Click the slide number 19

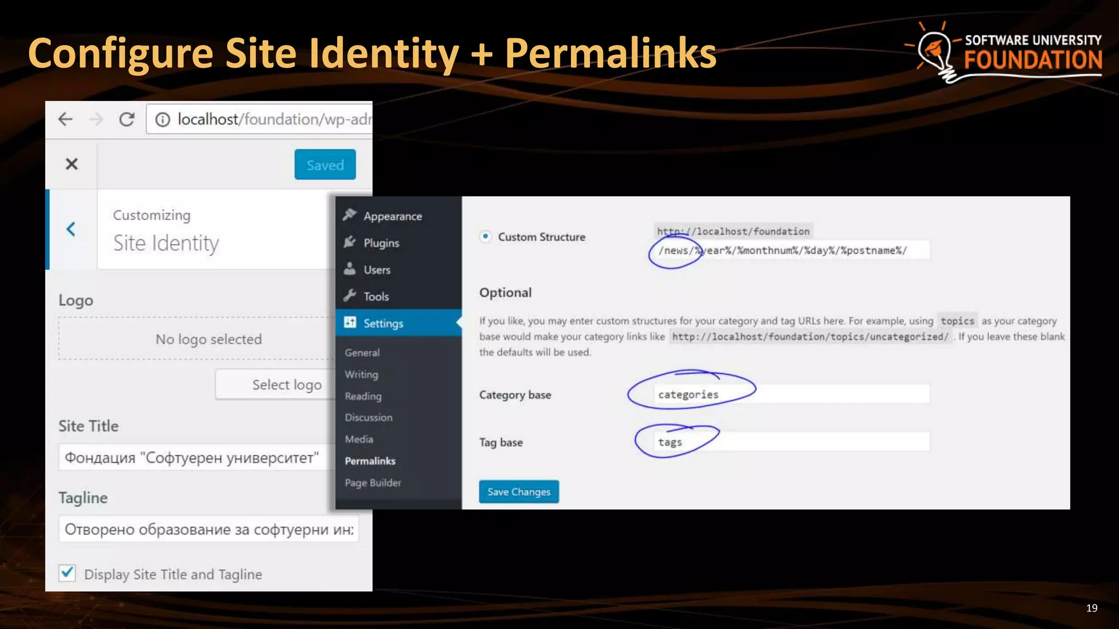tap(1092, 608)
